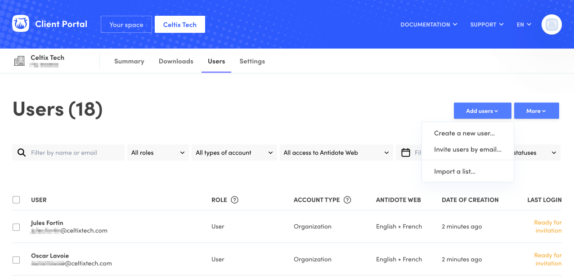
Task: Click the Users (18) page heading
Action: [x=58, y=109]
